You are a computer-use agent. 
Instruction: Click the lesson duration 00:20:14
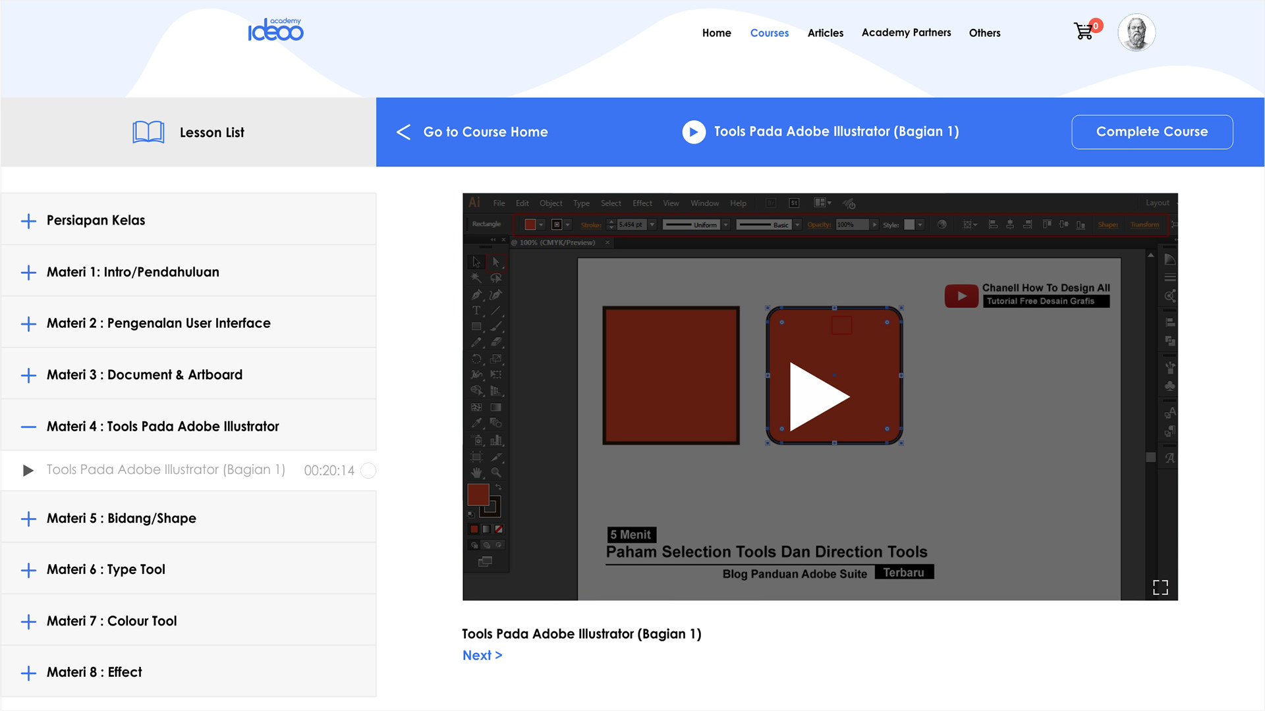tap(329, 471)
